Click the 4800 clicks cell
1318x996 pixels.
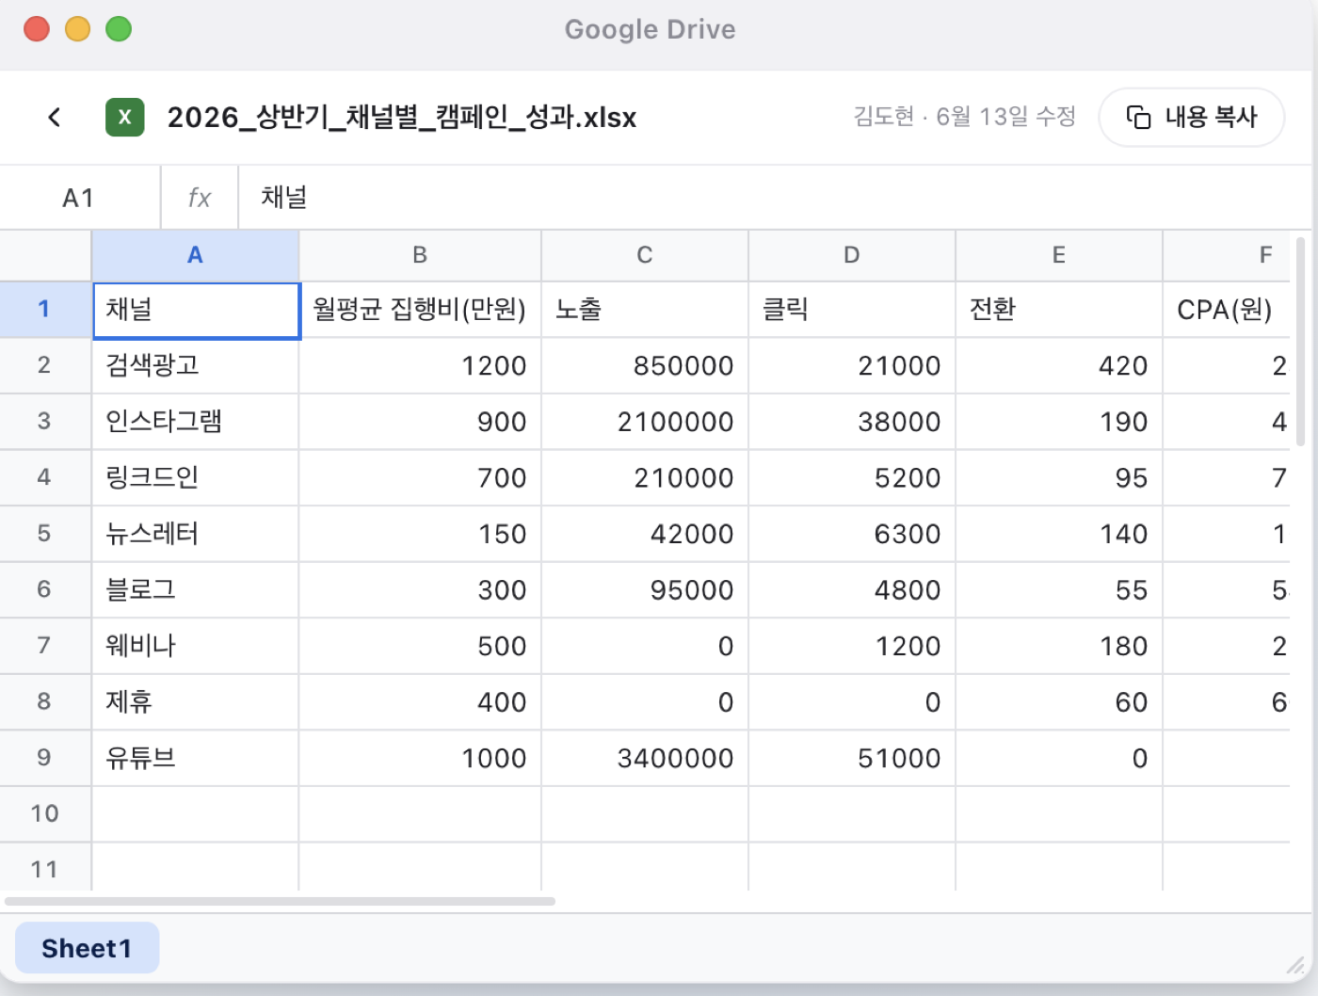(x=852, y=589)
